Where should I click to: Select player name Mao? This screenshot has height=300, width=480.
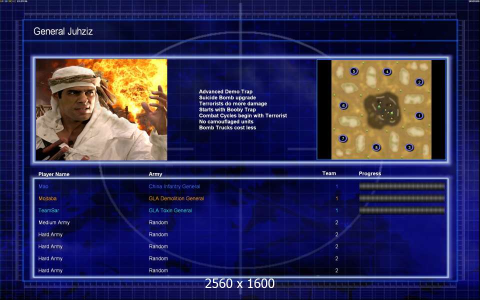[x=43, y=186]
